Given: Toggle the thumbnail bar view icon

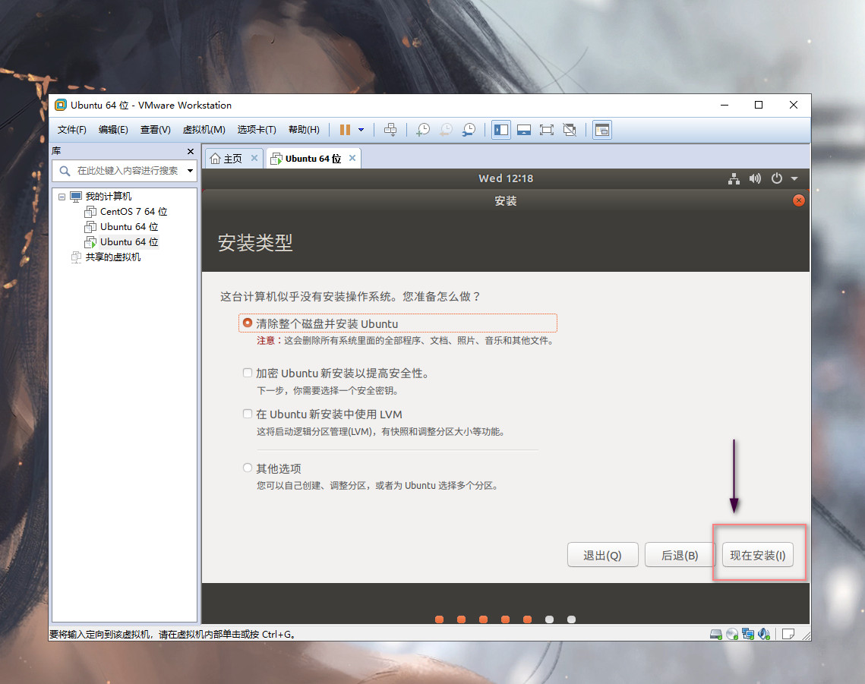Looking at the screenshot, I should tap(523, 130).
